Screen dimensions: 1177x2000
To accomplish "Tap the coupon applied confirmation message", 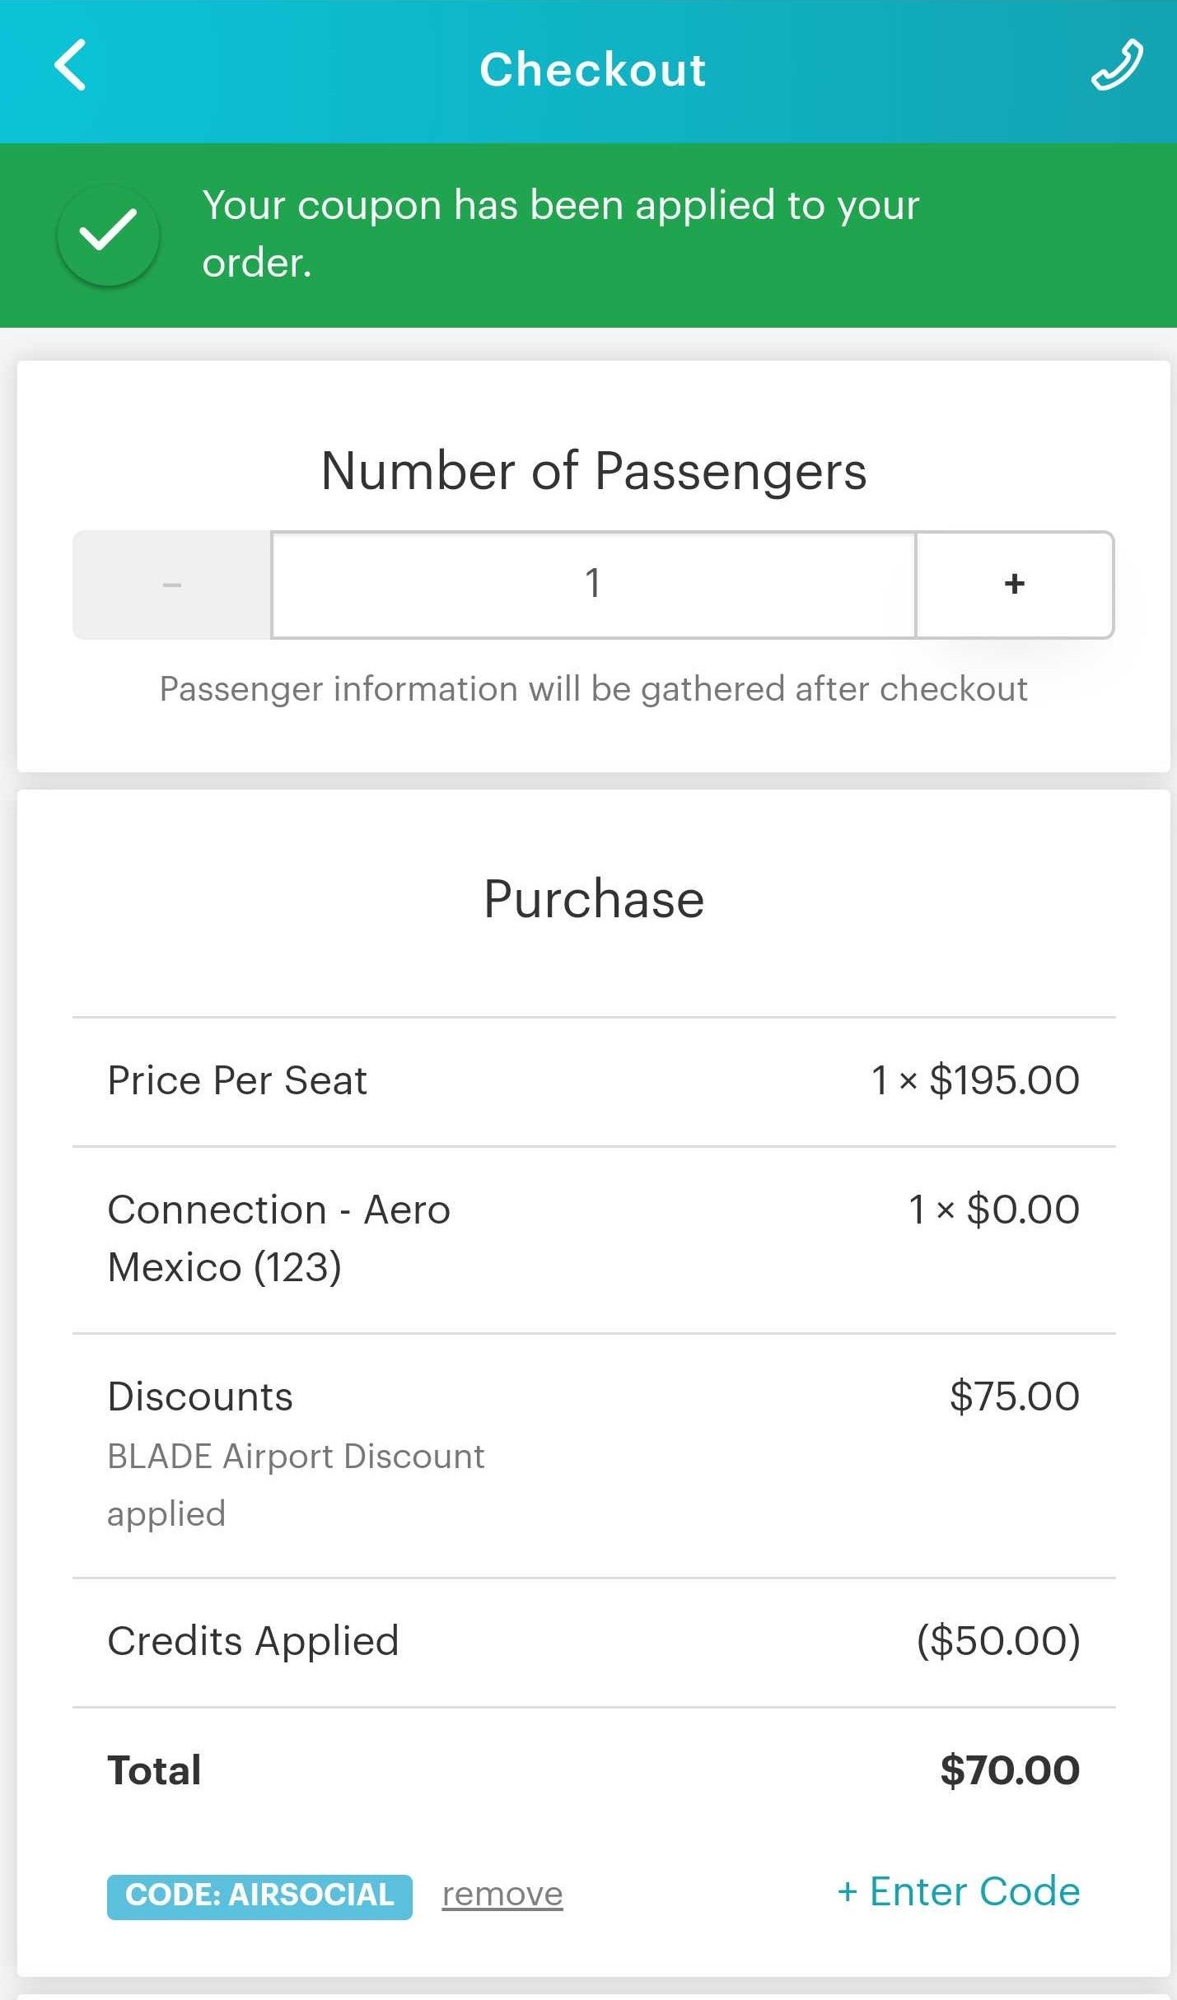I will click(560, 234).
